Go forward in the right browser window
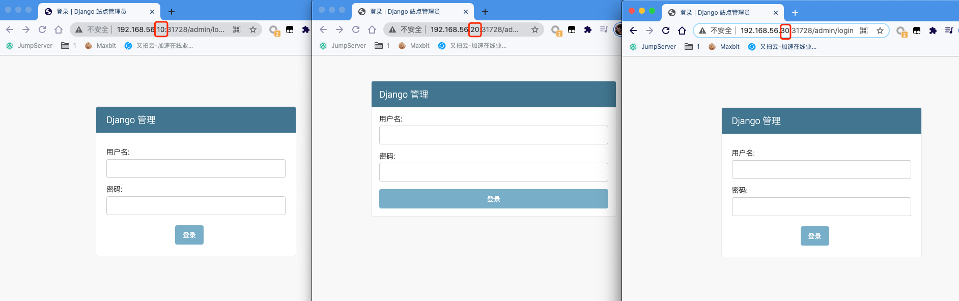 tap(650, 31)
